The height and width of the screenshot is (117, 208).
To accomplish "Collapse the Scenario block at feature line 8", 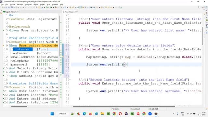I will pyautogui.click(x=8, y=42).
